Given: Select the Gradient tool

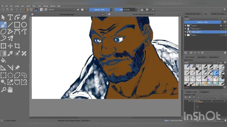Looking at the screenshot, I should 3,53.
